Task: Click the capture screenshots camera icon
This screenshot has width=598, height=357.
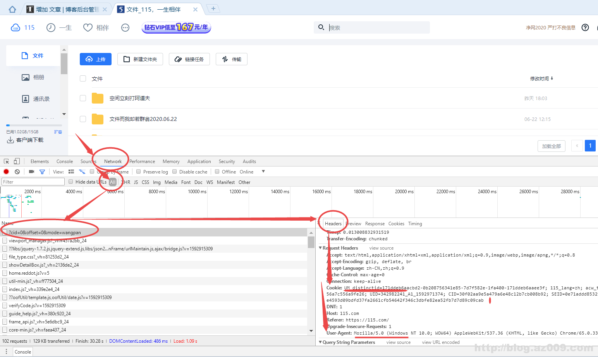Action: (x=32, y=172)
